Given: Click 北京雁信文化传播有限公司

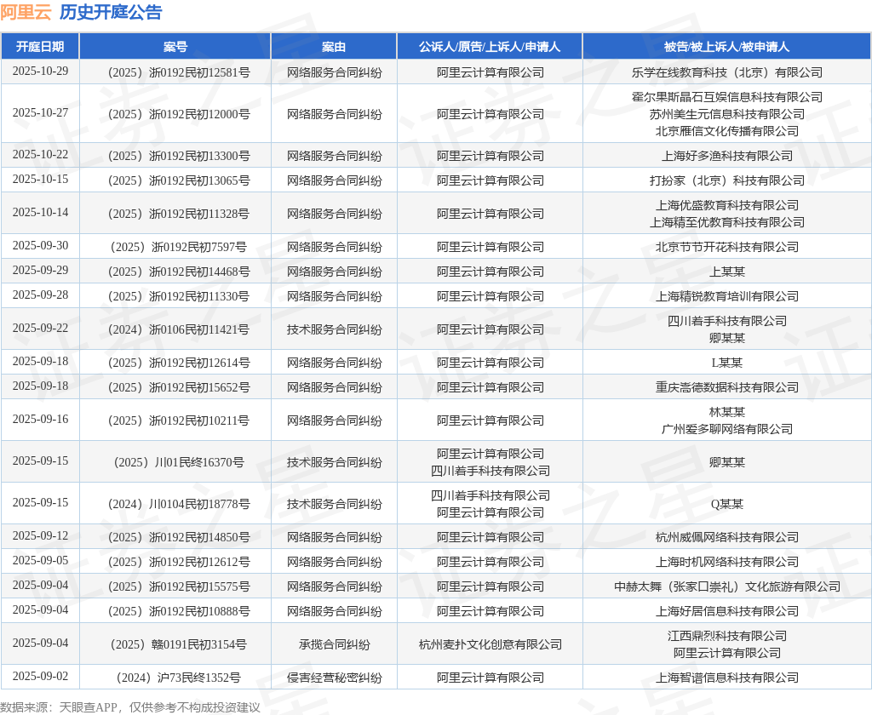Looking at the screenshot, I should [727, 131].
